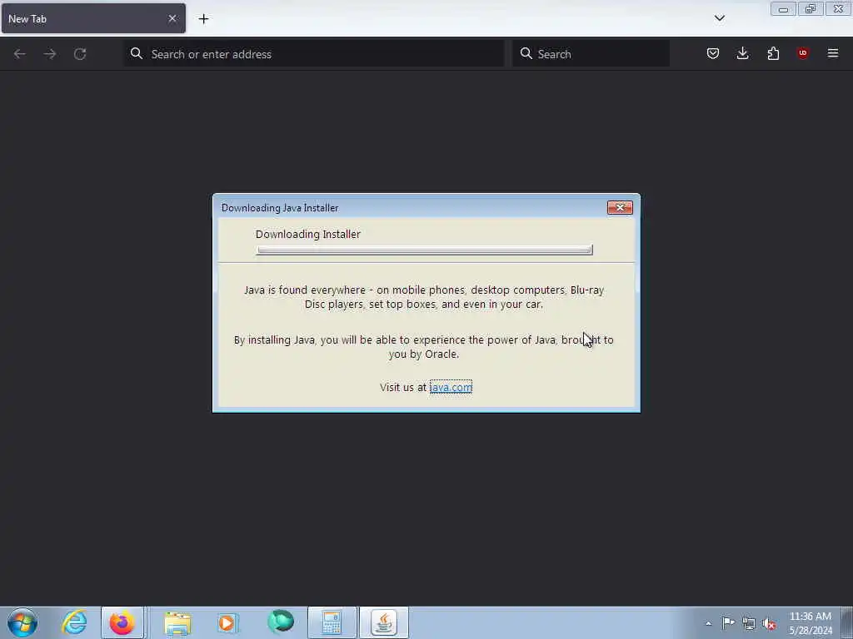The image size is (853, 639).
Task: Focus the Search or enter address bar
Action: tap(314, 54)
